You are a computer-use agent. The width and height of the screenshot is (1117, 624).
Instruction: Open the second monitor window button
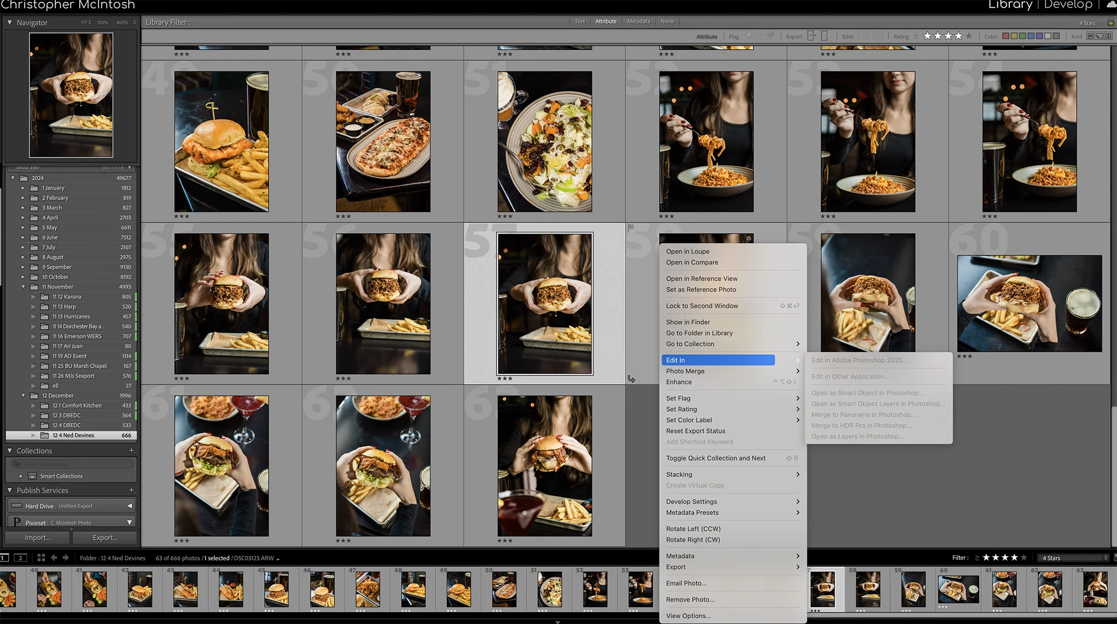point(21,558)
